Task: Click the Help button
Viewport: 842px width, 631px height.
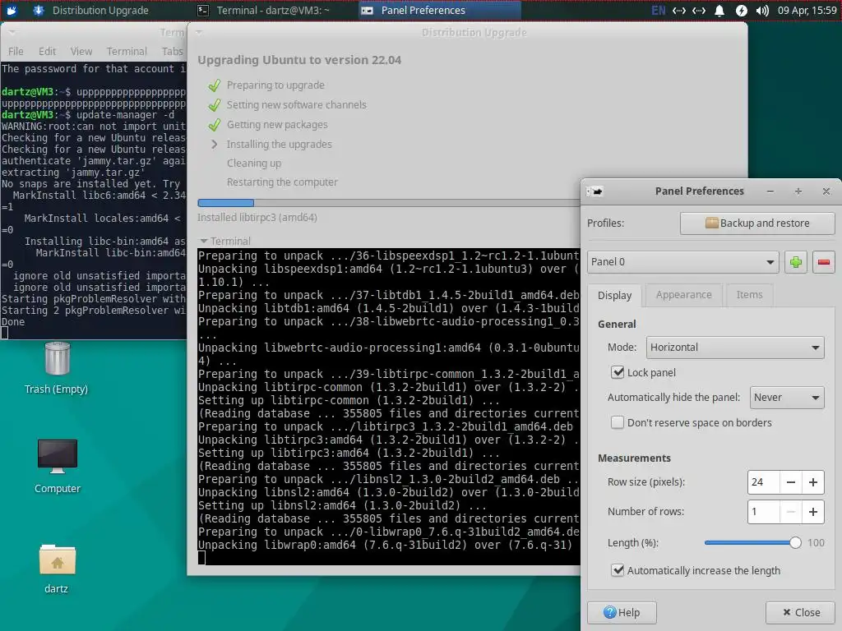Action: [x=622, y=612]
